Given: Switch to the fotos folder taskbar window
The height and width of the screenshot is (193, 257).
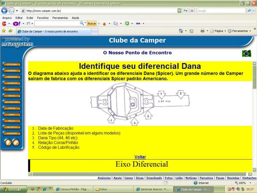Looking at the screenshot, I should [113, 189].
